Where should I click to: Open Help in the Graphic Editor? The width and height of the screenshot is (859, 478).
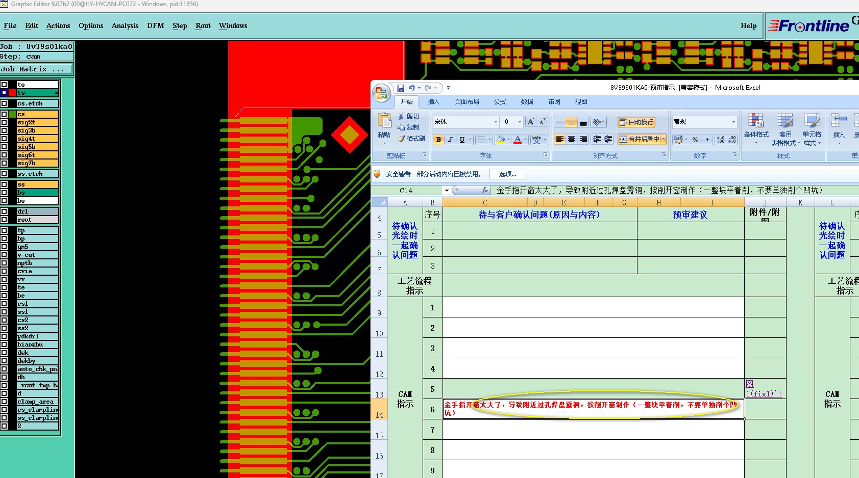(x=749, y=25)
